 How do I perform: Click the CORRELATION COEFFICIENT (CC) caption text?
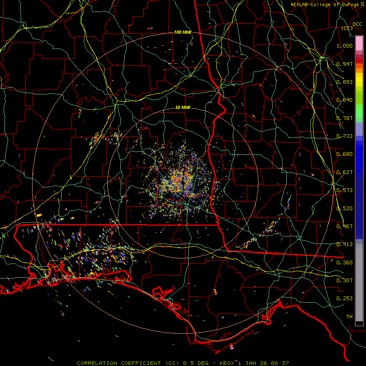[x=128, y=363]
